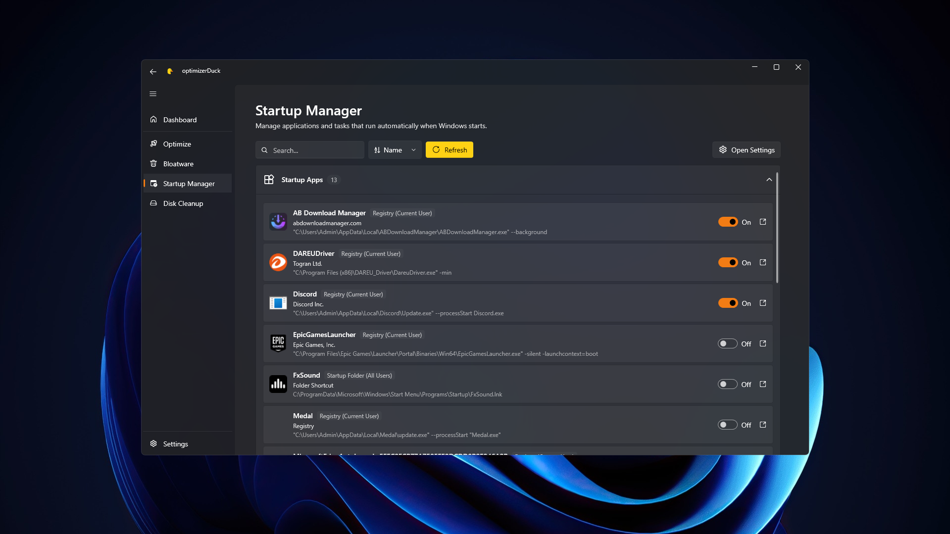Click the EpicGamesLauncher app icon
This screenshot has height=534, width=950.
pos(278,343)
